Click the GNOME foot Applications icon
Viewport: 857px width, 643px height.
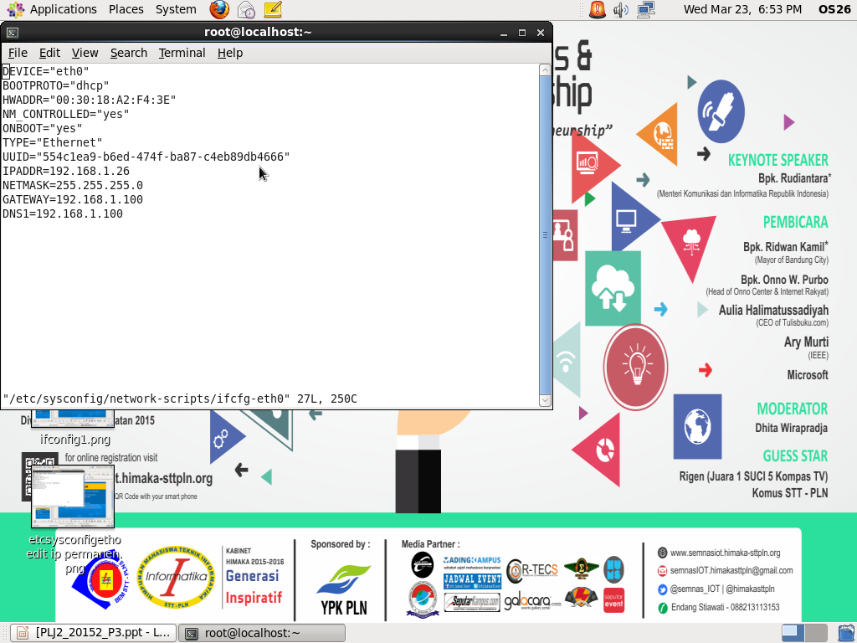(x=16, y=9)
